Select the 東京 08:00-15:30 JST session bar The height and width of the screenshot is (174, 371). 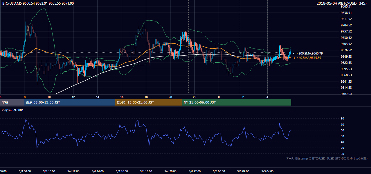pos(70,102)
